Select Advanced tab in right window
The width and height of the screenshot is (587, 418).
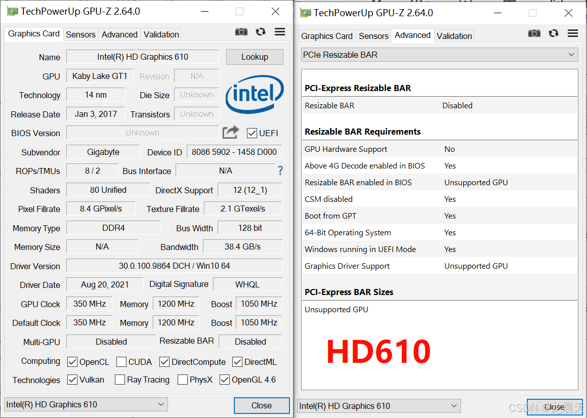tap(412, 35)
